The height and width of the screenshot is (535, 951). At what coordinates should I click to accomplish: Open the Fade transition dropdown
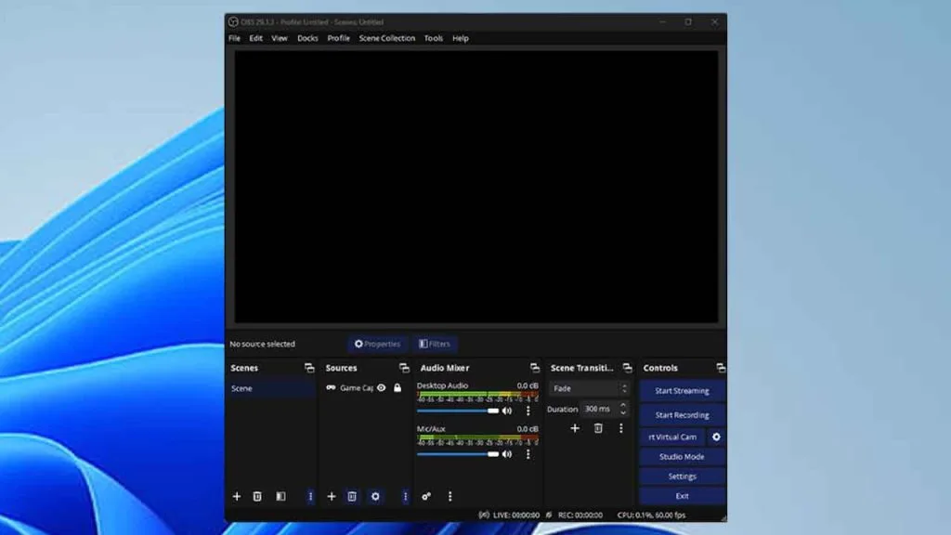click(590, 388)
